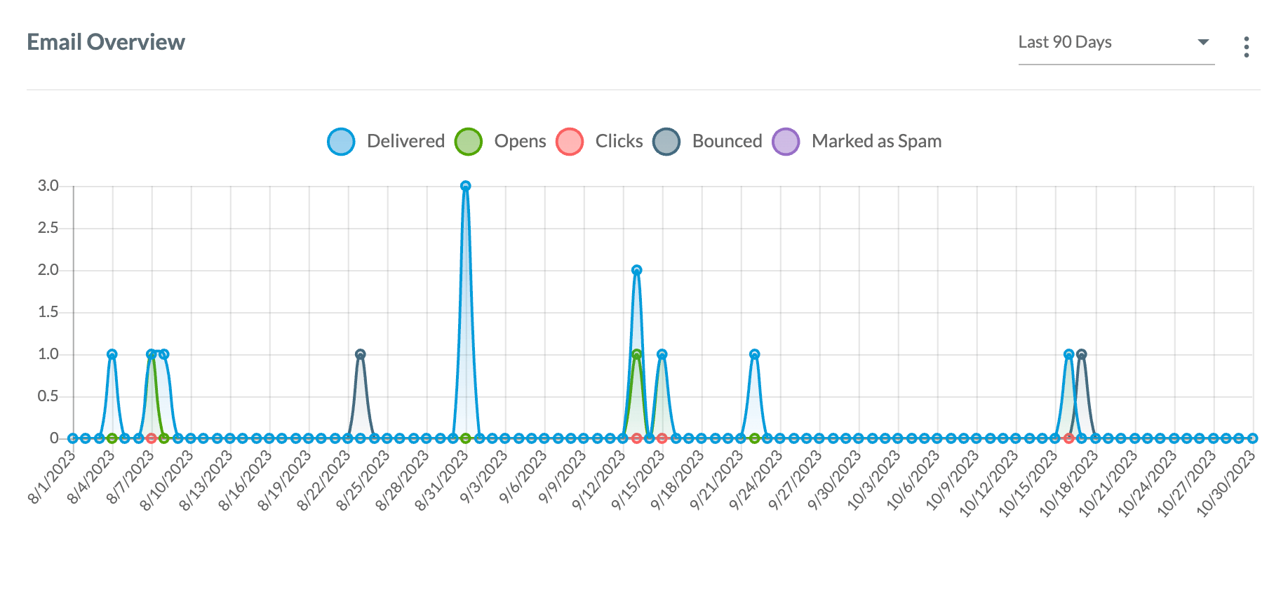Click the dropdown arrow beside Last 90 Days

[x=1203, y=42]
